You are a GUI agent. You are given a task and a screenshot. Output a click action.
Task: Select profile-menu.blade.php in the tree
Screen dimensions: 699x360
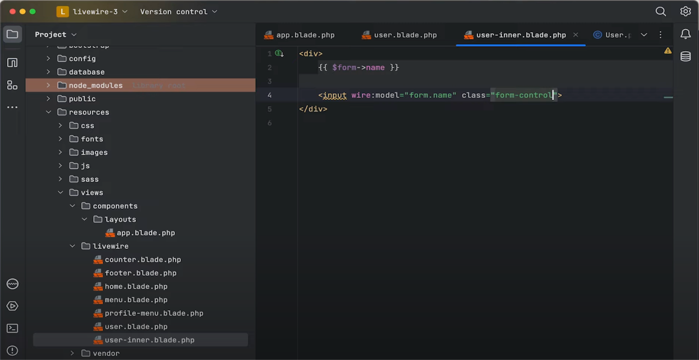(x=149, y=313)
